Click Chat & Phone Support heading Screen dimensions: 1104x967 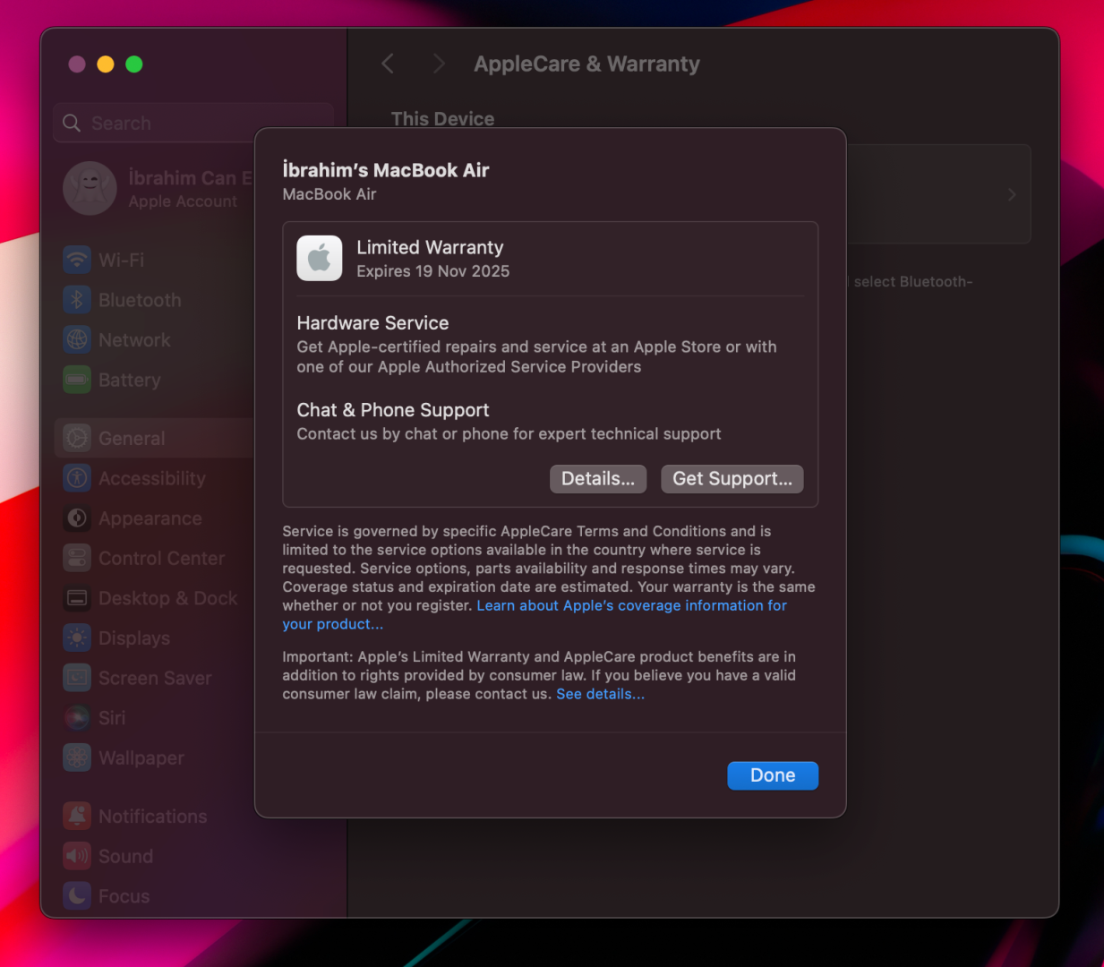tap(393, 410)
